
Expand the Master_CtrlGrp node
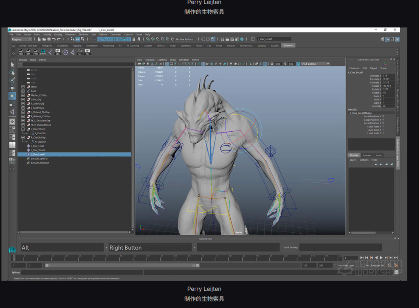(x=23, y=95)
